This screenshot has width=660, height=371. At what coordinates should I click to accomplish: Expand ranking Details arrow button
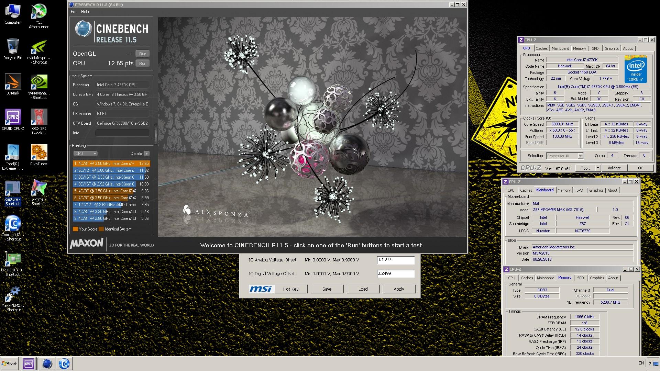point(147,154)
